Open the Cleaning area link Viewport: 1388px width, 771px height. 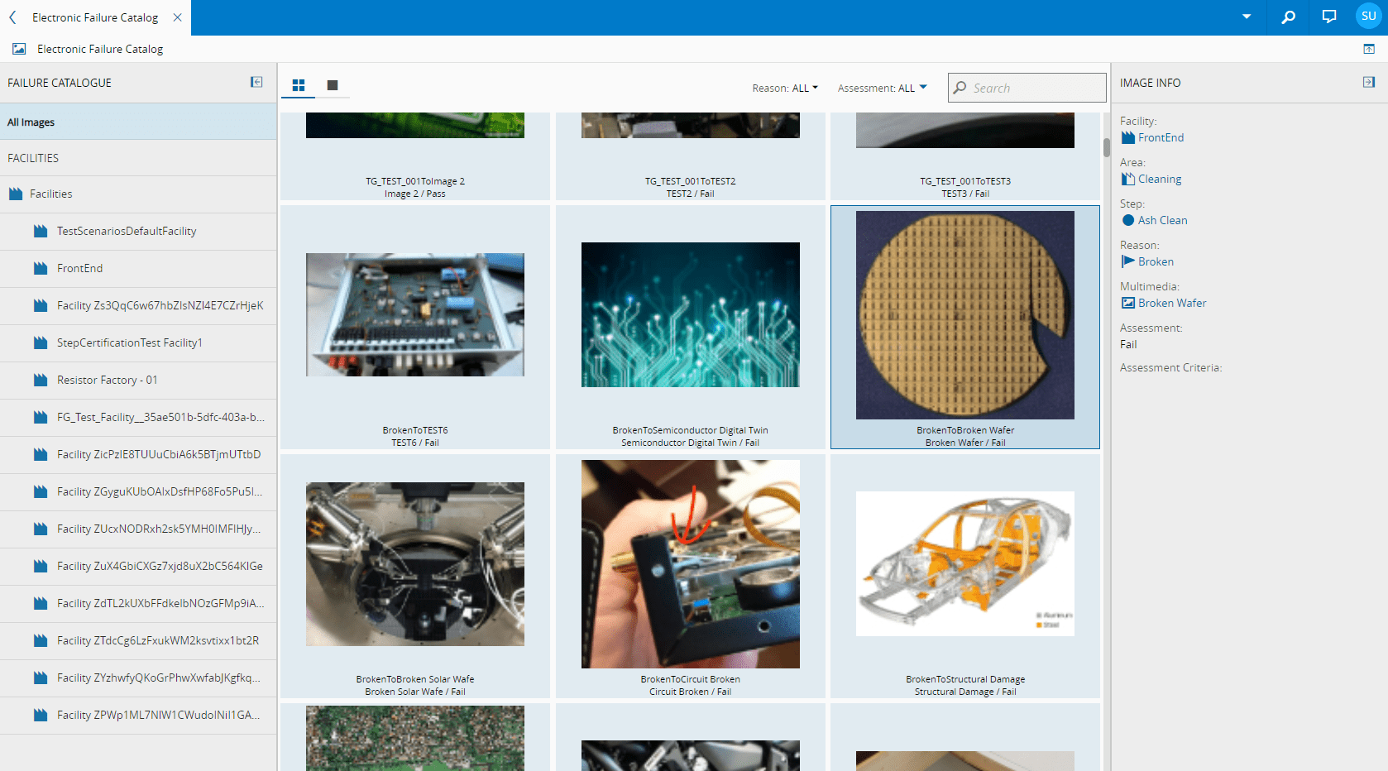click(x=1160, y=179)
